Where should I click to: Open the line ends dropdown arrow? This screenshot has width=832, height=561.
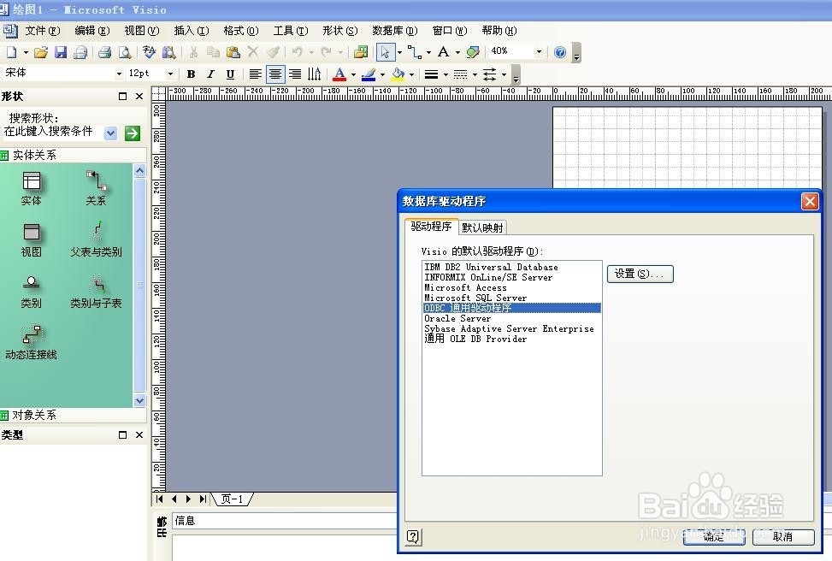pos(505,74)
